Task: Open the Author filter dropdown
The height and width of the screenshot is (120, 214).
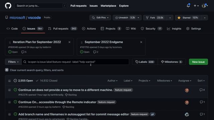Action: coord(112,81)
